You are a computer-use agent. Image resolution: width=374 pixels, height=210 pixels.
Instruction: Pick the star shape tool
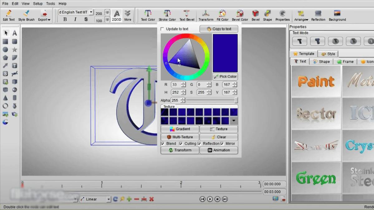pos(14,49)
